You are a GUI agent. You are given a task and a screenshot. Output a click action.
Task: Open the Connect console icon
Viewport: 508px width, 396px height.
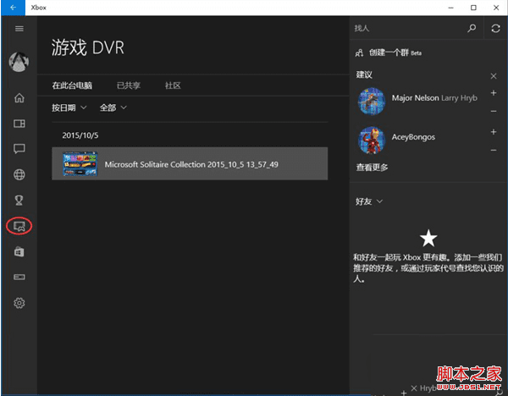tap(19, 277)
